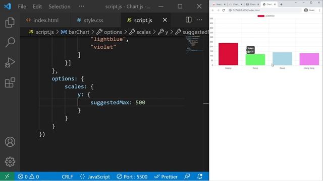Close the script.js editor tab
The width and height of the screenshot is (323, 181).
[x=165, y=20]
